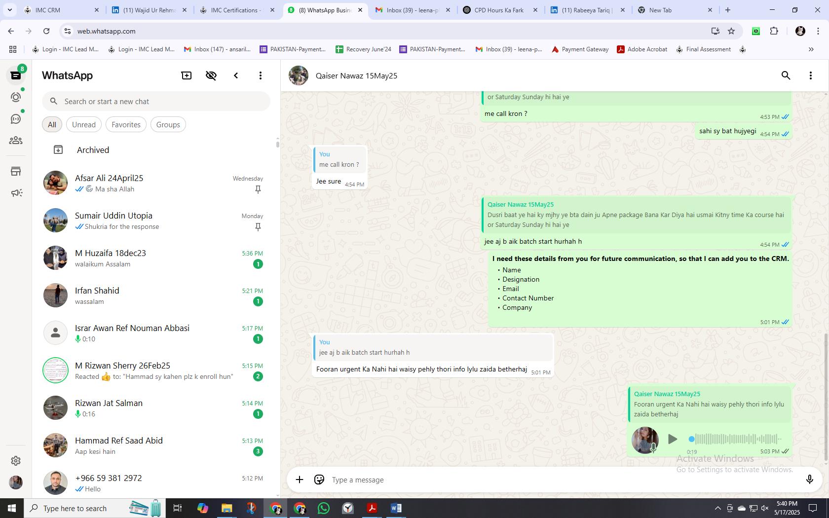Click the Search or start new chat box
Image resolution: width=829 pixels, height=518 pixels.
pos(156,101)
